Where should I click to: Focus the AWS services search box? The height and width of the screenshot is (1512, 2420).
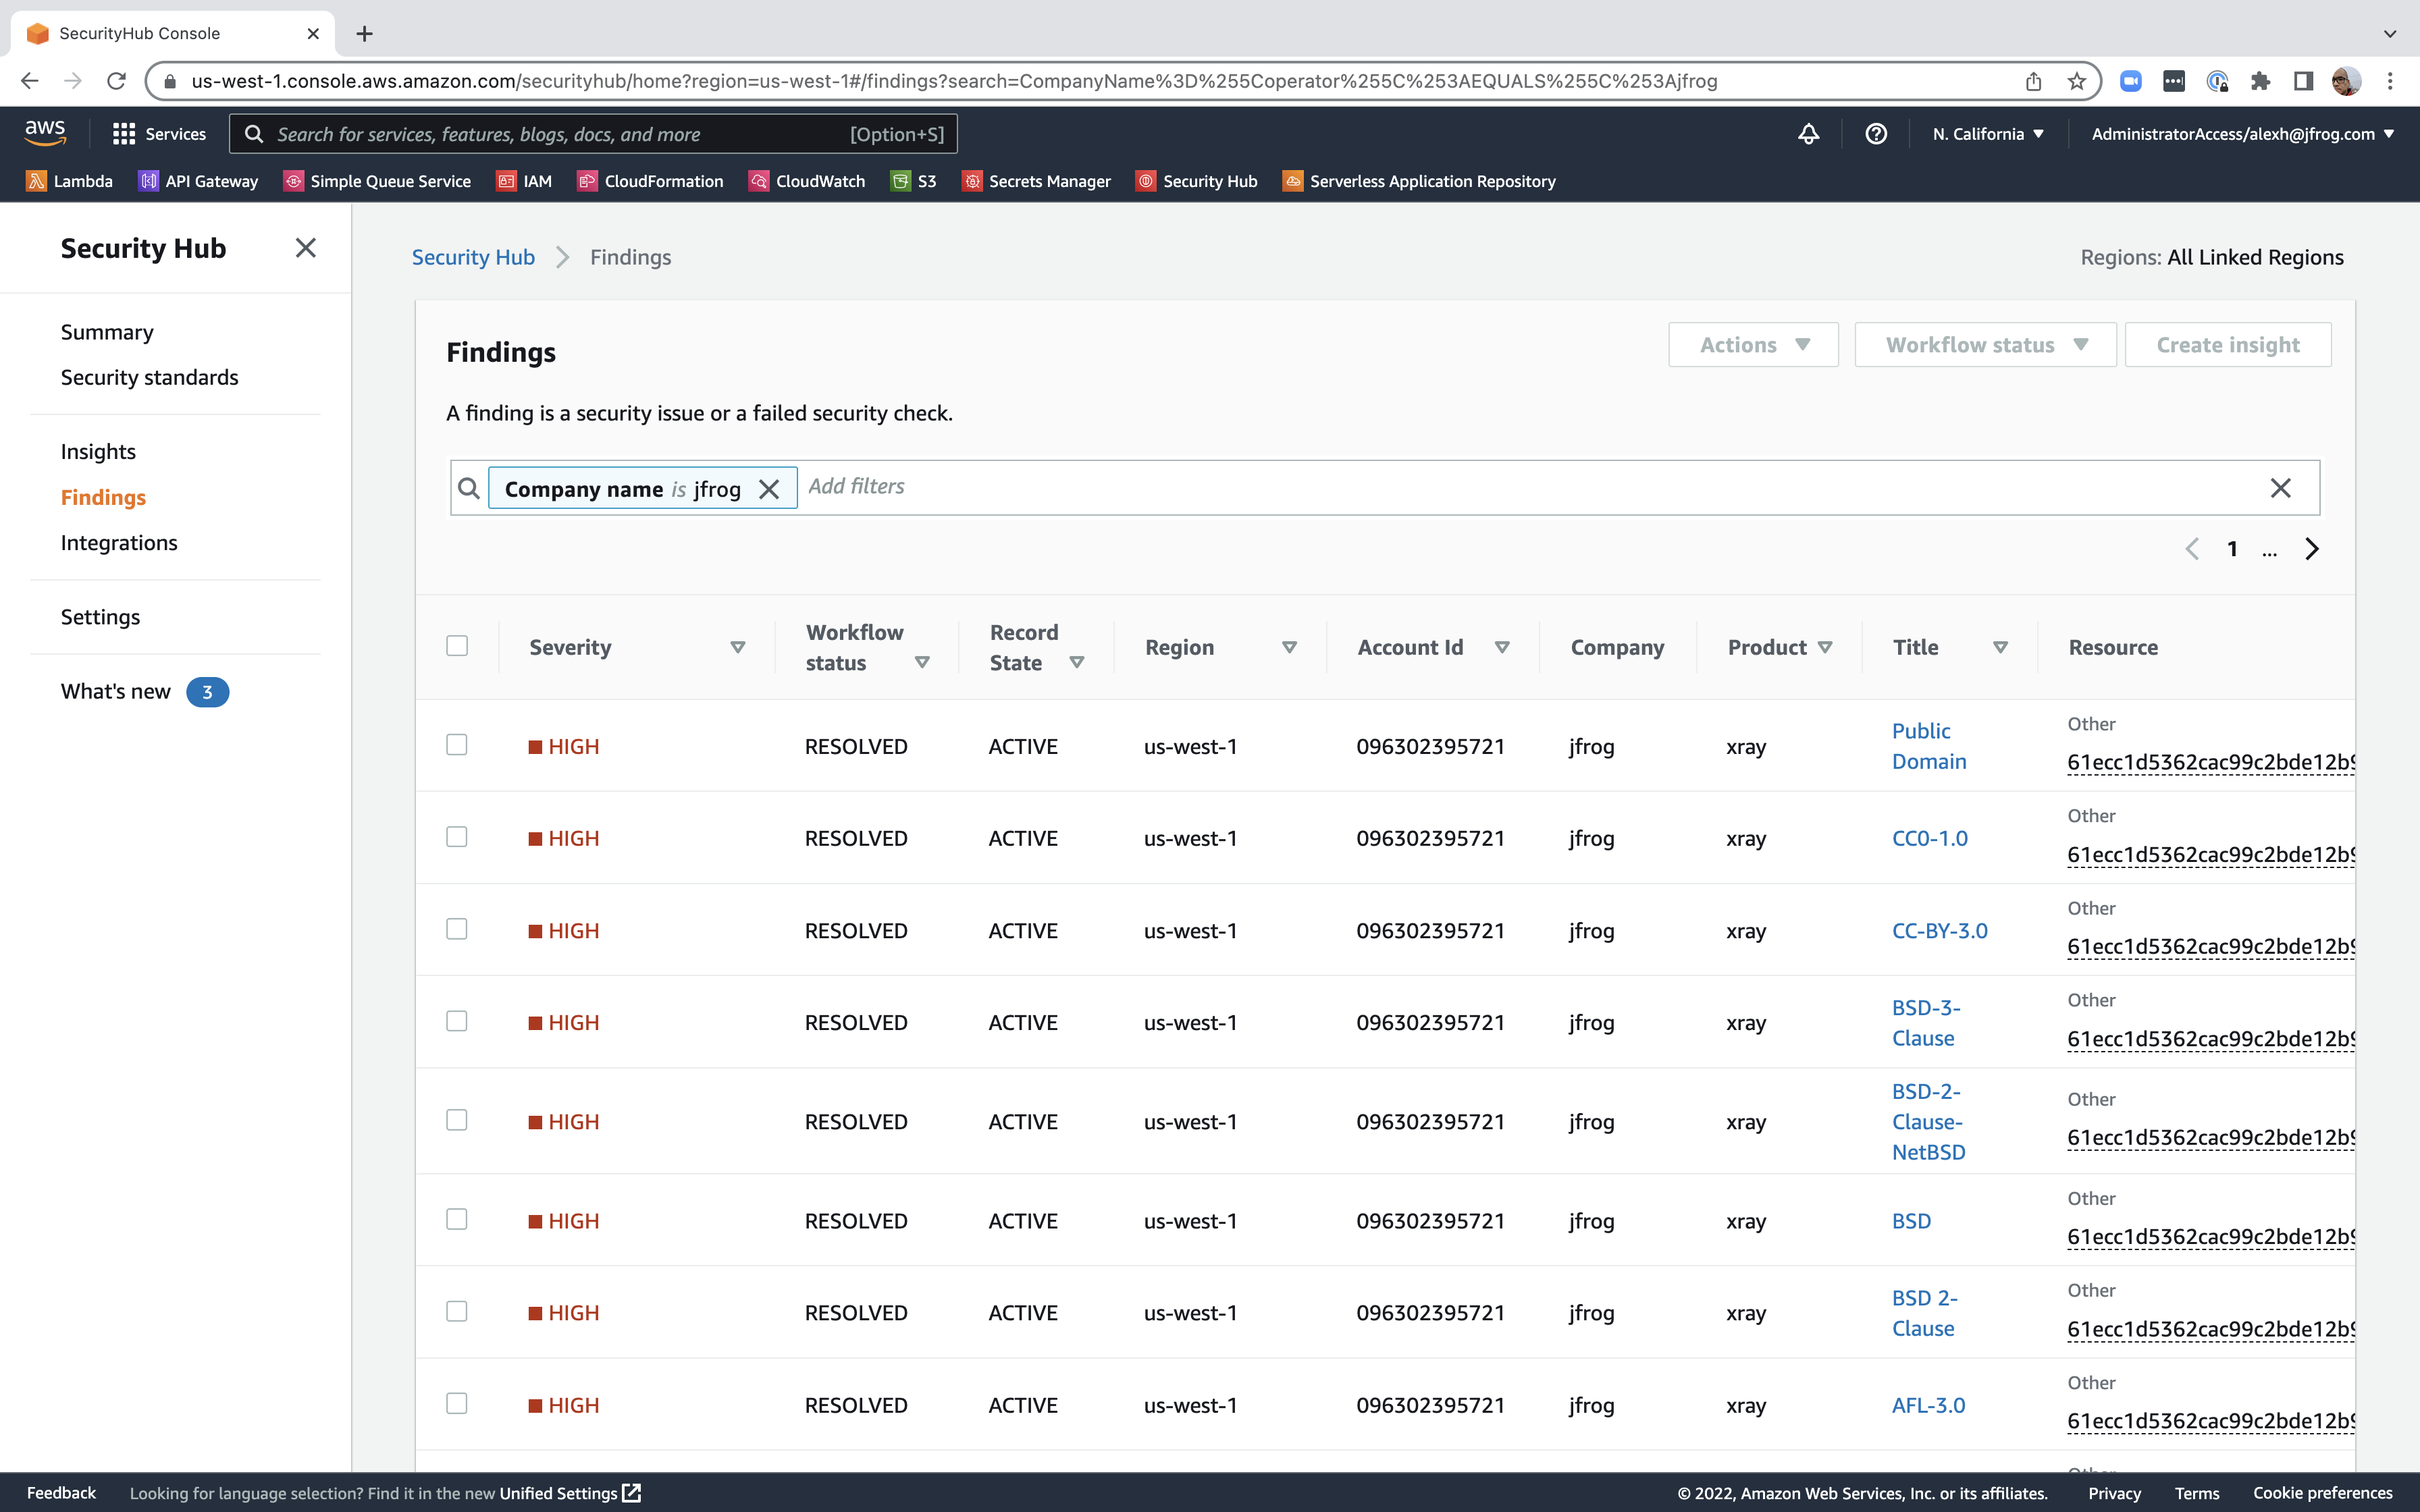[593, 134]
